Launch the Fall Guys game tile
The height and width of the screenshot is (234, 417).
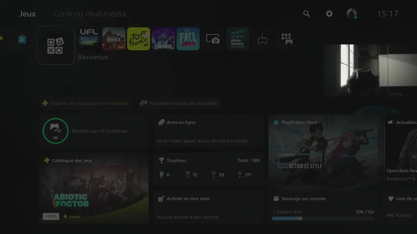pyautogui.click(x=188, y=39)
